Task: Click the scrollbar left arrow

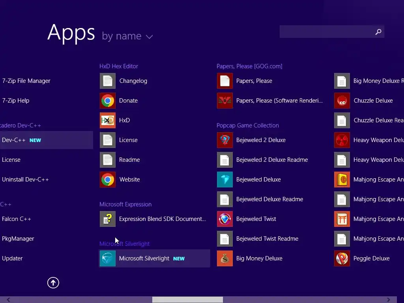Action: 9,300
